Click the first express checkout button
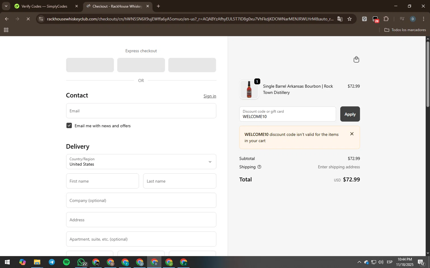 90,65
